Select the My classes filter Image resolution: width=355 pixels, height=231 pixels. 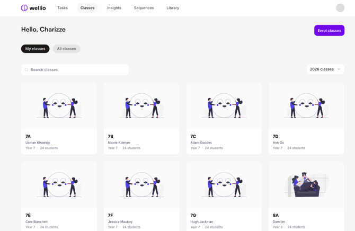[35, 49]
